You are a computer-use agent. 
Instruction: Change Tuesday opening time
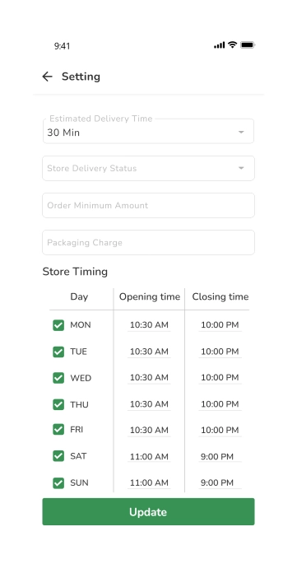click(x=149, y=352)
